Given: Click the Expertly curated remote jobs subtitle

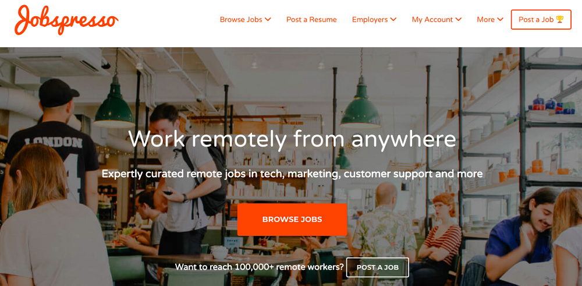Looking at the screenshot, I should [x=292, y=174].
